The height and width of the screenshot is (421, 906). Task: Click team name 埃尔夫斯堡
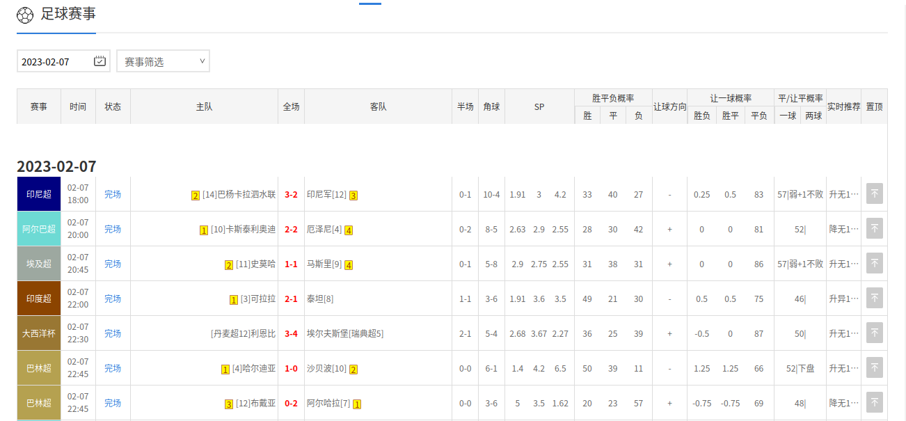click(x=327, y=334)
